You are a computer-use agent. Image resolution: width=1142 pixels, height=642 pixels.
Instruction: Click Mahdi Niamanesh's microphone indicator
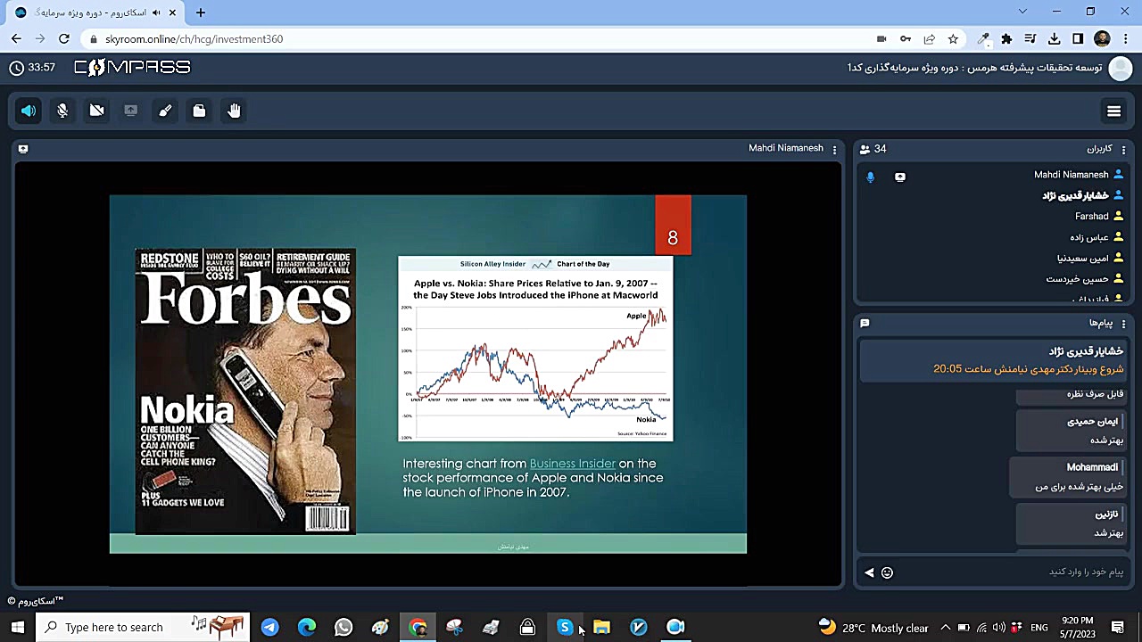(871, 177)
